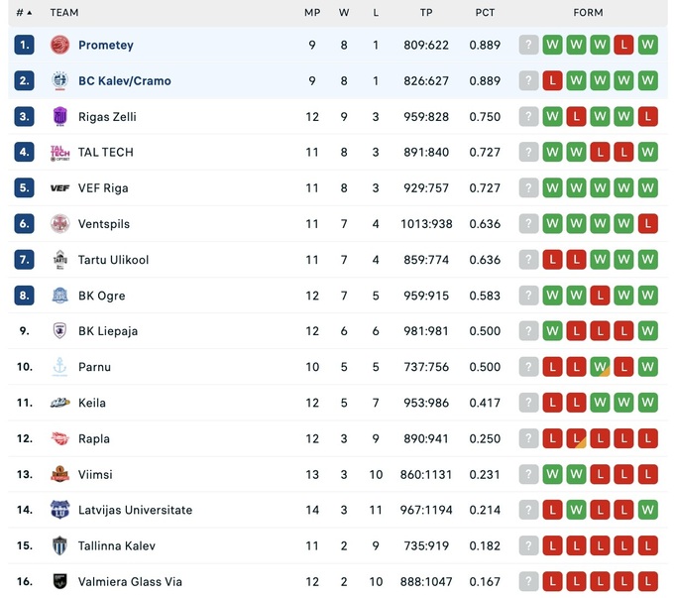Click Rapla's most recent L form badge

(648, 438)
